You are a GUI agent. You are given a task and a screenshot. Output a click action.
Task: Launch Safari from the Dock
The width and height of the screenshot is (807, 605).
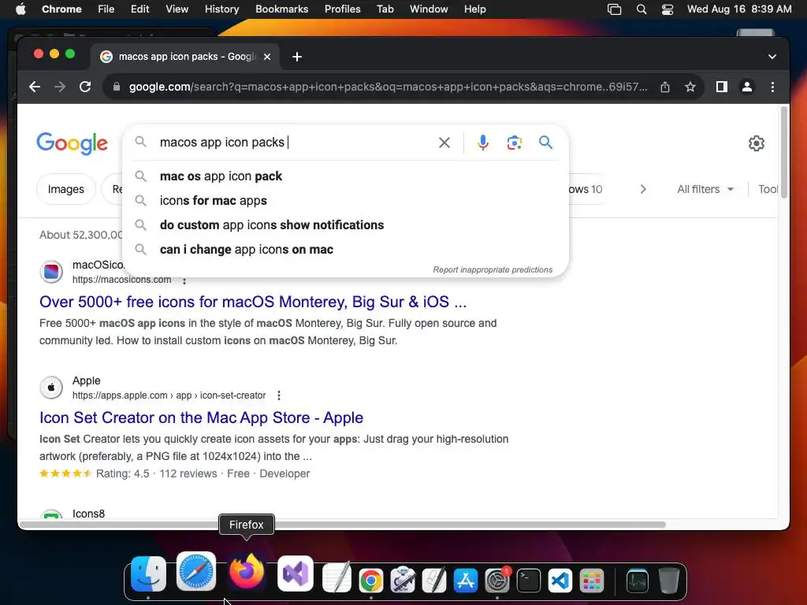[196, 572]
